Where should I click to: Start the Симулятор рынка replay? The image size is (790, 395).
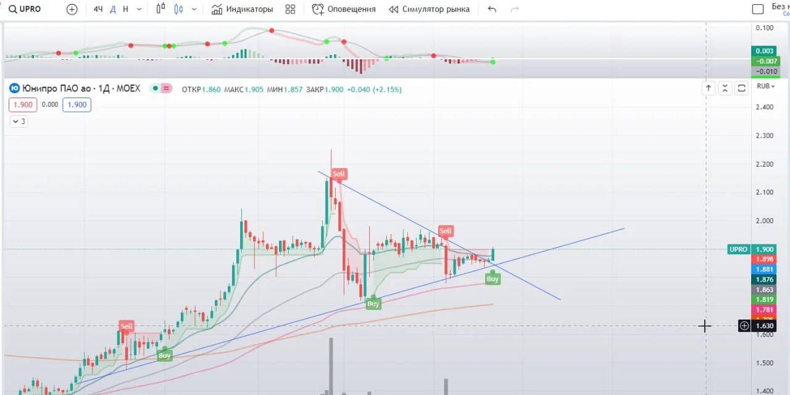tap(429, 9)
